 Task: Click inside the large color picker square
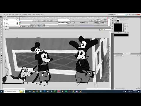pos(118,27)
